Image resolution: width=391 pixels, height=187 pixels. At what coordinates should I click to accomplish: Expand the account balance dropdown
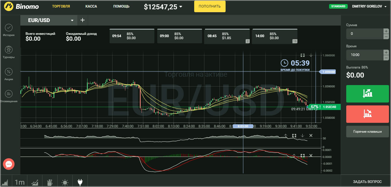point(181,7)
